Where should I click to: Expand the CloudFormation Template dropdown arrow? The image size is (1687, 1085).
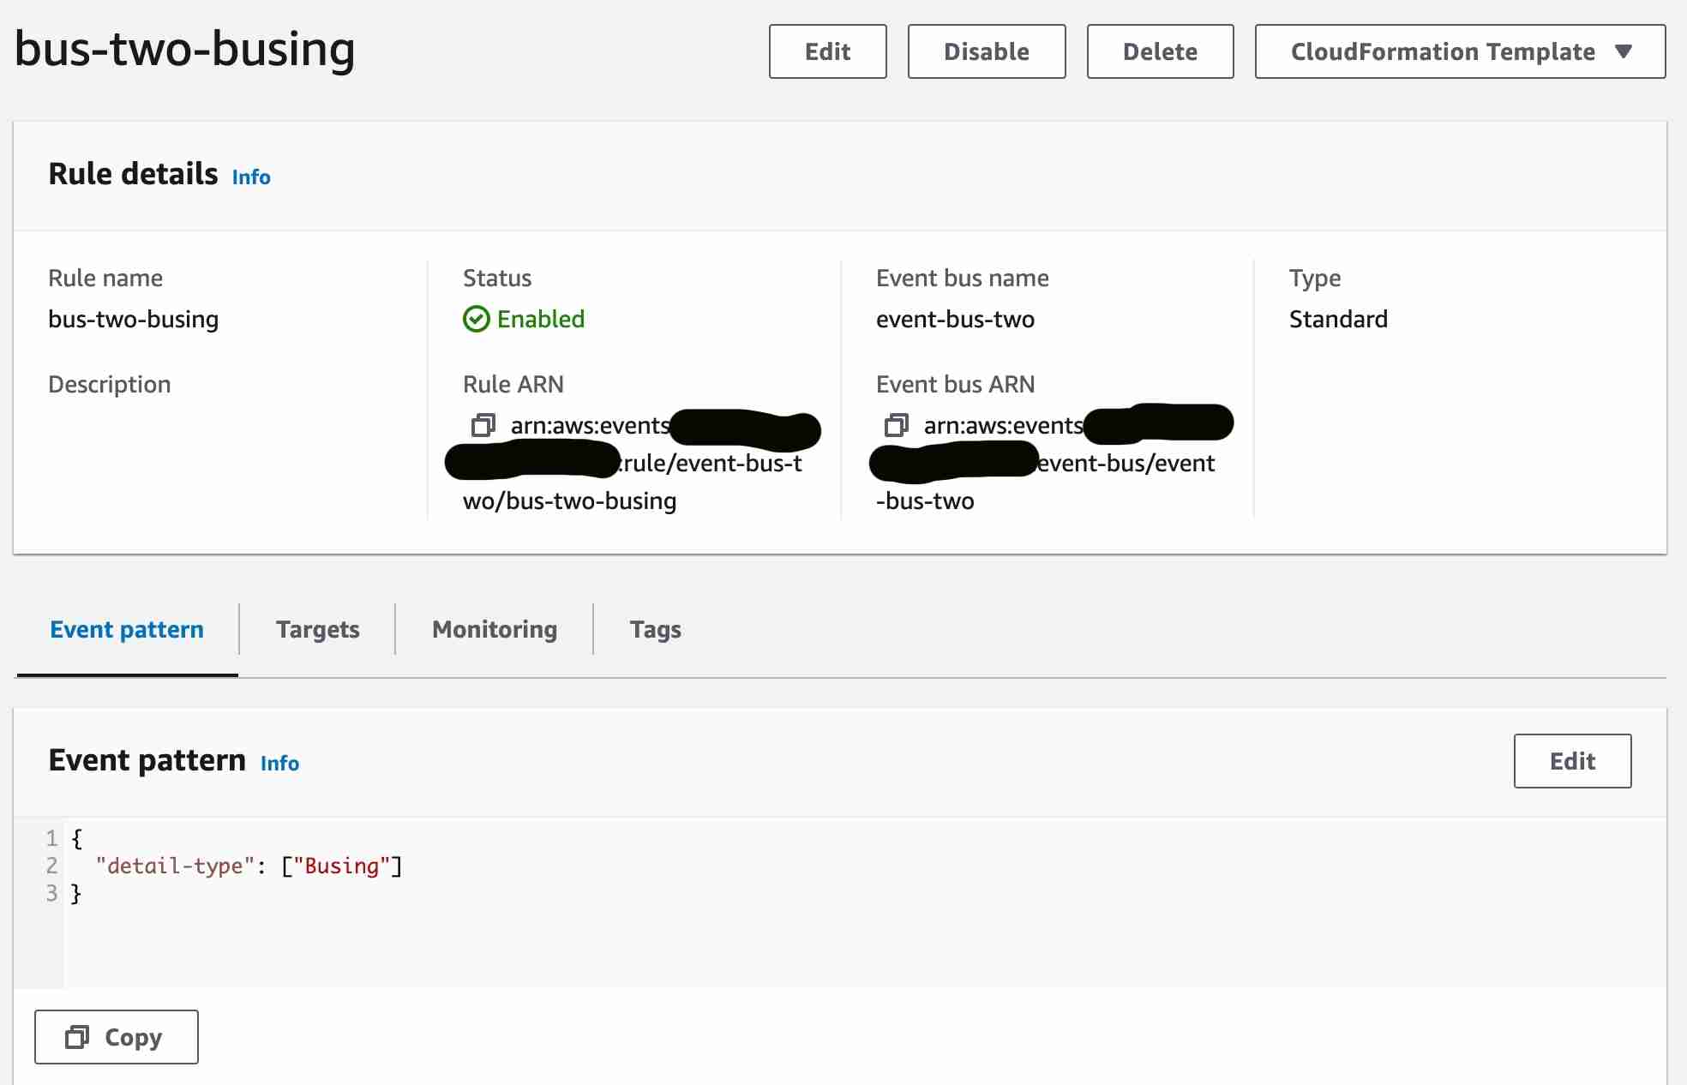point(1623,51)
